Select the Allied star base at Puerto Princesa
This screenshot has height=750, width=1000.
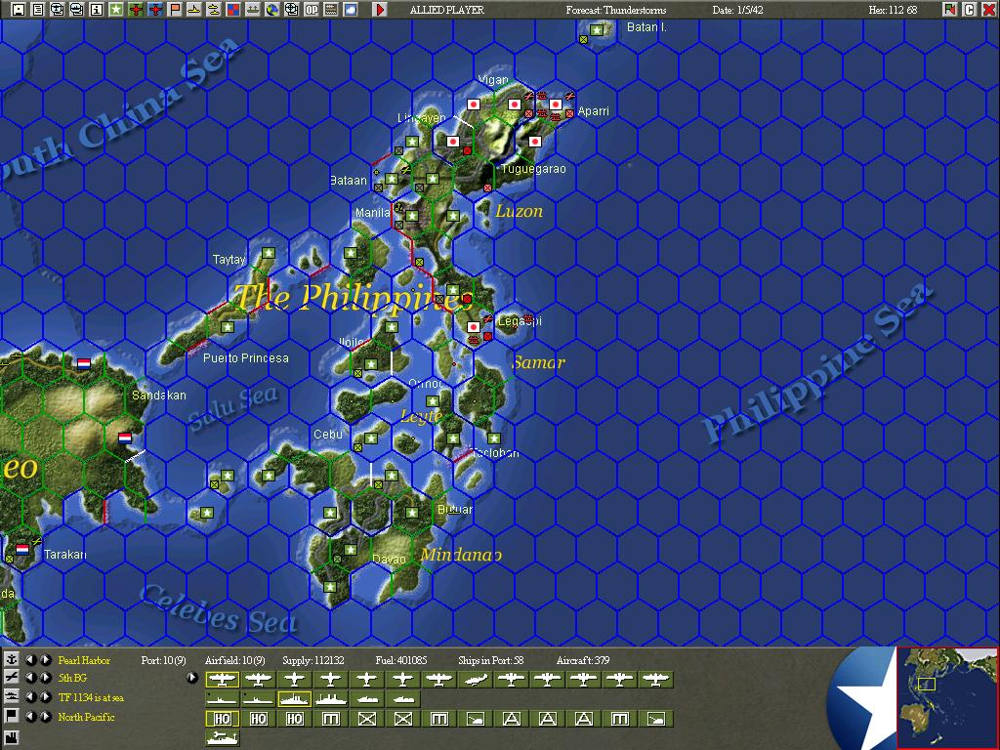coord(227,327)
